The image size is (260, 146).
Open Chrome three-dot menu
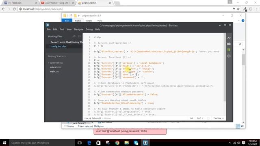257,9
